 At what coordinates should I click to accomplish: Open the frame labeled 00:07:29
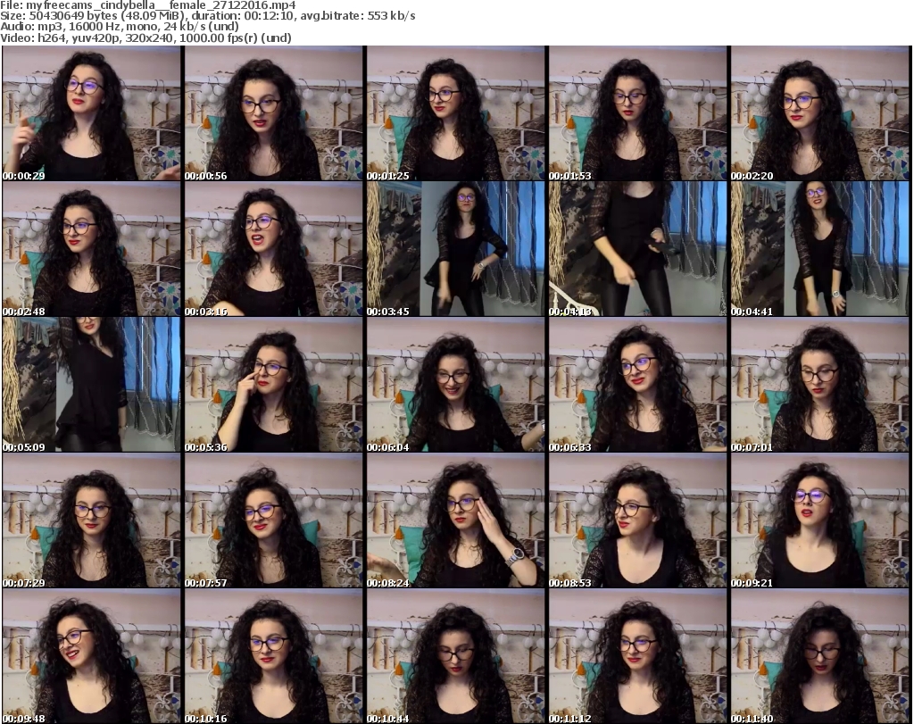[x=91, y=520]
